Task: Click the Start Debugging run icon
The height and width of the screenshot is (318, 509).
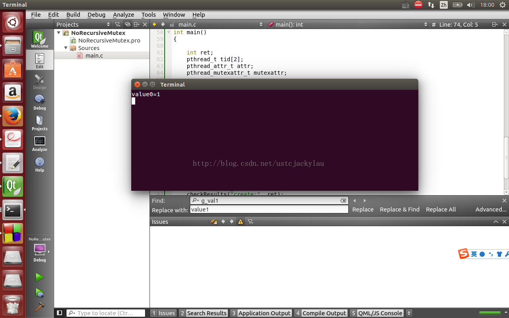Action: point(39,293)
